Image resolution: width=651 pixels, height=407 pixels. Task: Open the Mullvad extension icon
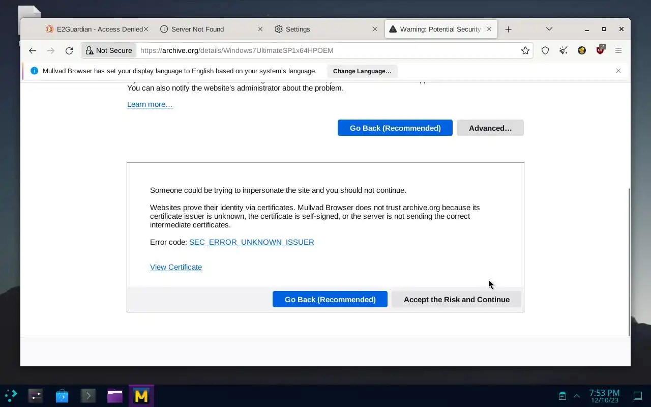click(x=582, y=50)
